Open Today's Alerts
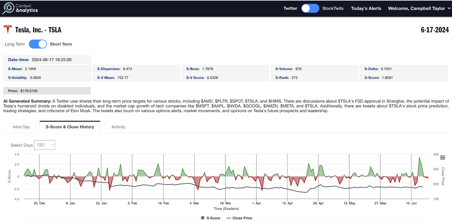The width and height of the screenshot is (452, 221). click(x=366, y=8)
